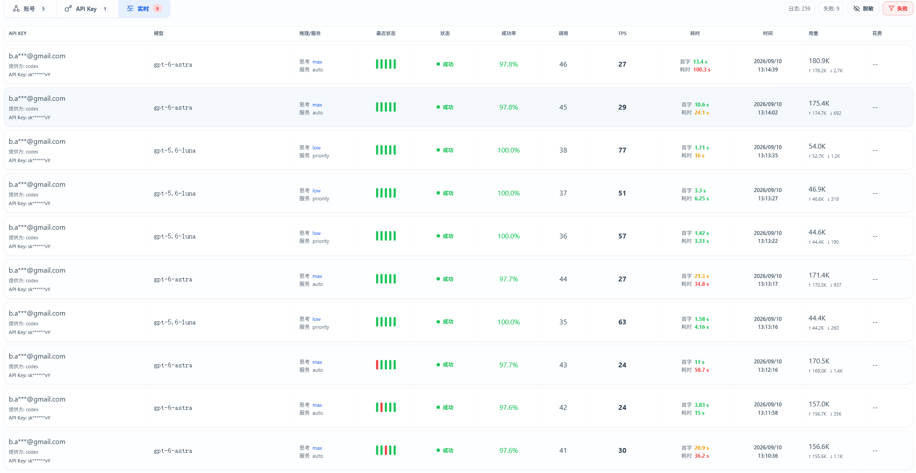Screen dimensions: 916x473
Task: Click the realtime chart icon
Action: coord(130,8)
